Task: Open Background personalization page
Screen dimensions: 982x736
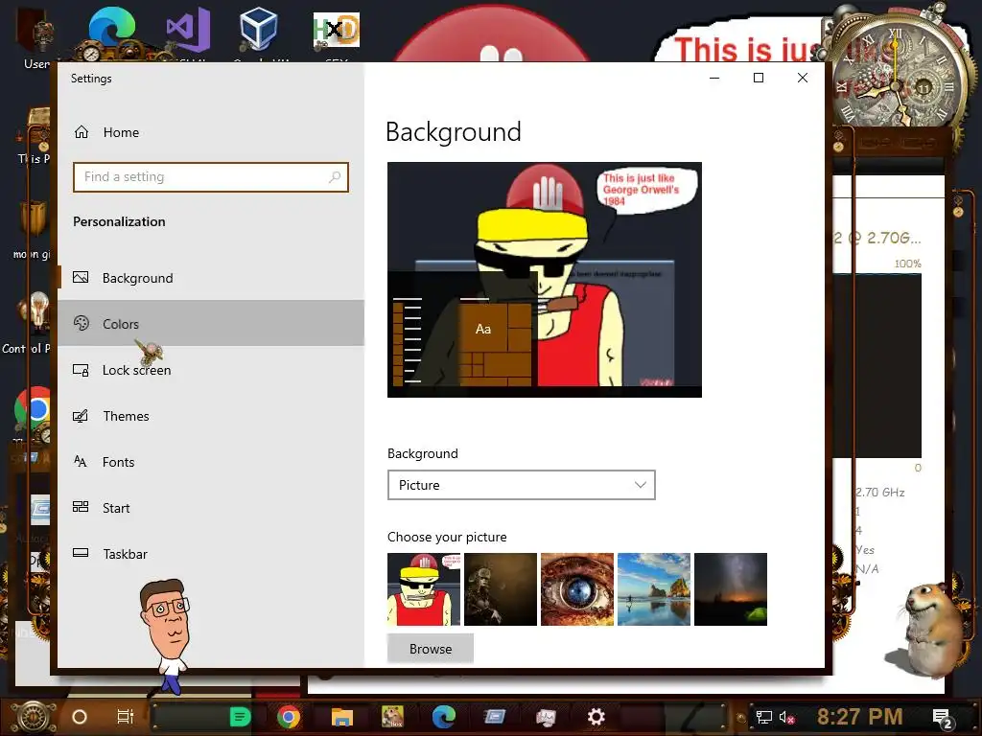Action: (211, 278)
